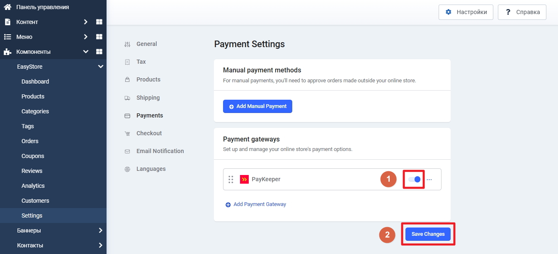Expand the Контент menu chevron
The height and width of the screenshot is (254, 558).
pyautogui.click(x=85, y=22)
